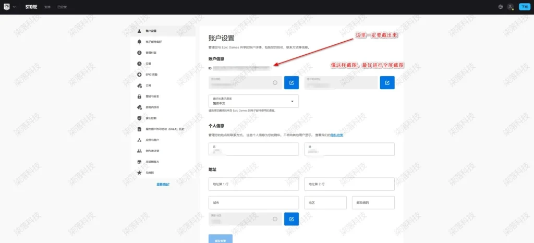
Task: Click the 需要帮助? link
Action: click(x=163, y=185)
